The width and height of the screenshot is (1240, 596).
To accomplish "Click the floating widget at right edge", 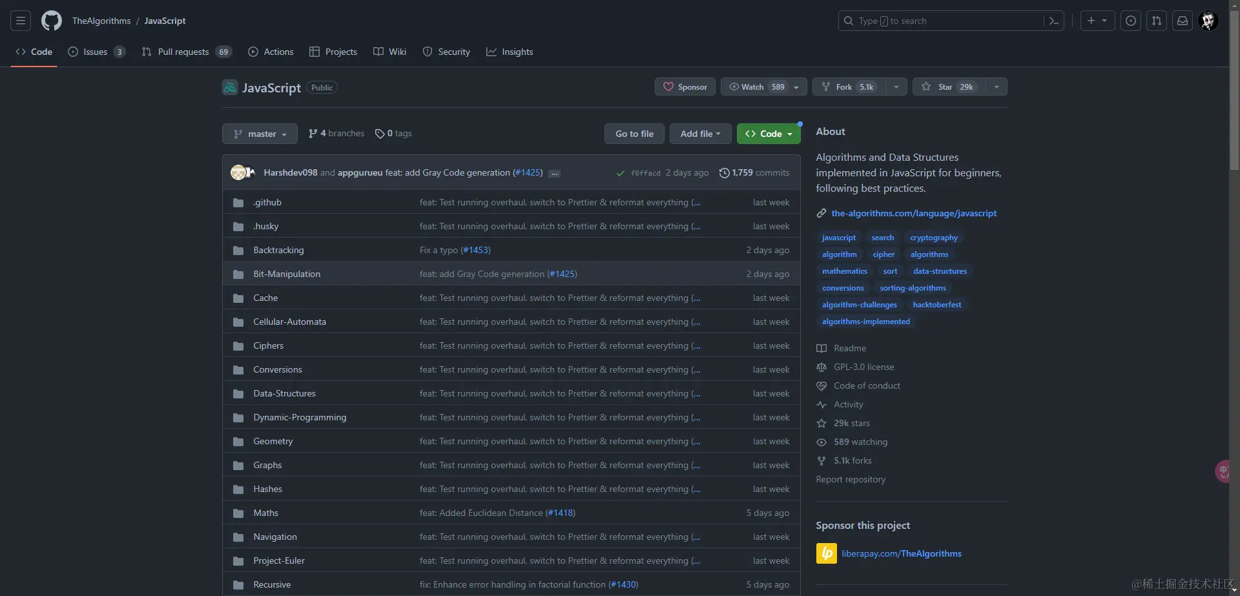I will [1223, 471].
